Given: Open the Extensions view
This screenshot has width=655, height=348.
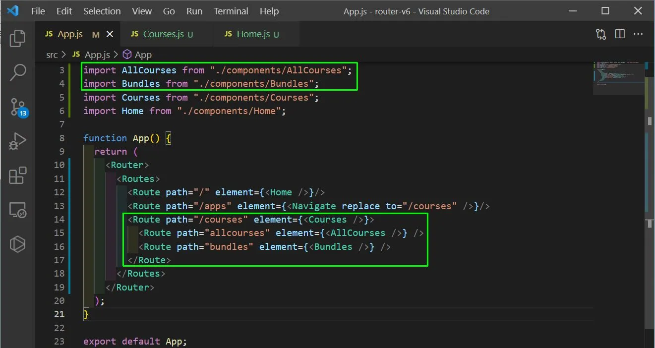Looking at the screenshot, I should [17, 175].
